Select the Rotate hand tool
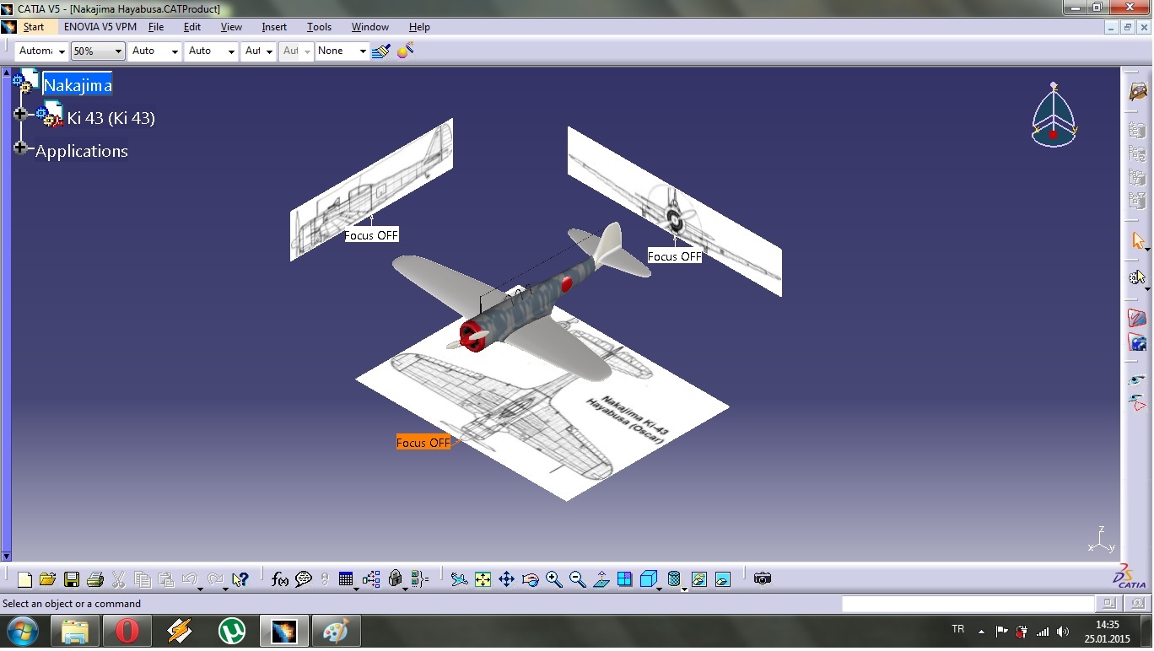The width and height of the screenshot is (1154, 651). pos(530,579)
